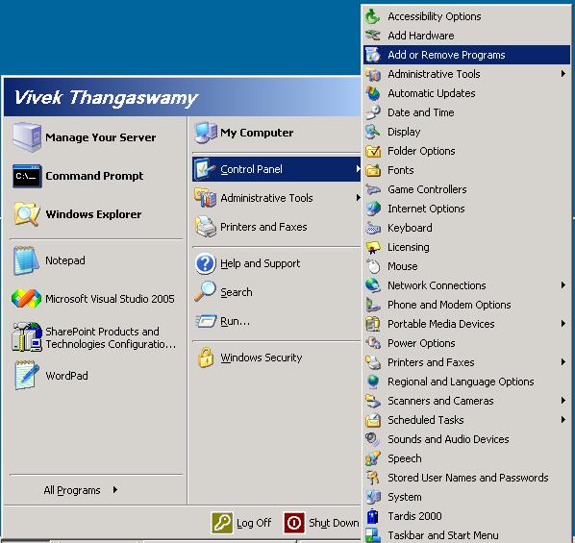Click the Shut Down button

click(321, 523)
